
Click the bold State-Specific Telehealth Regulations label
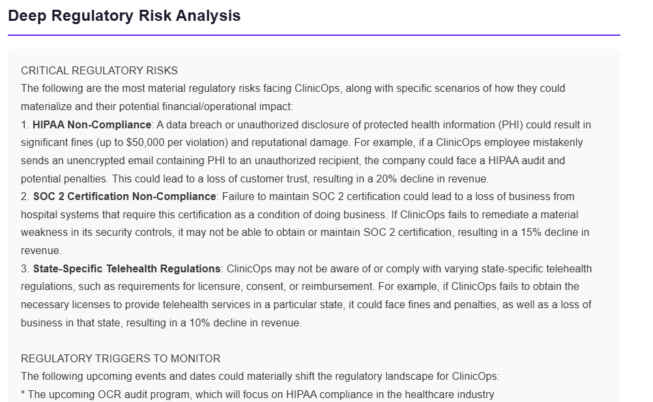[x=126, y=268]
